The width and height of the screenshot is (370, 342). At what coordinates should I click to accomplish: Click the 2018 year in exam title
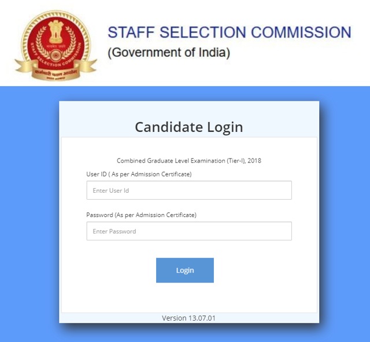pyautogui.click(x=254, y=161)
